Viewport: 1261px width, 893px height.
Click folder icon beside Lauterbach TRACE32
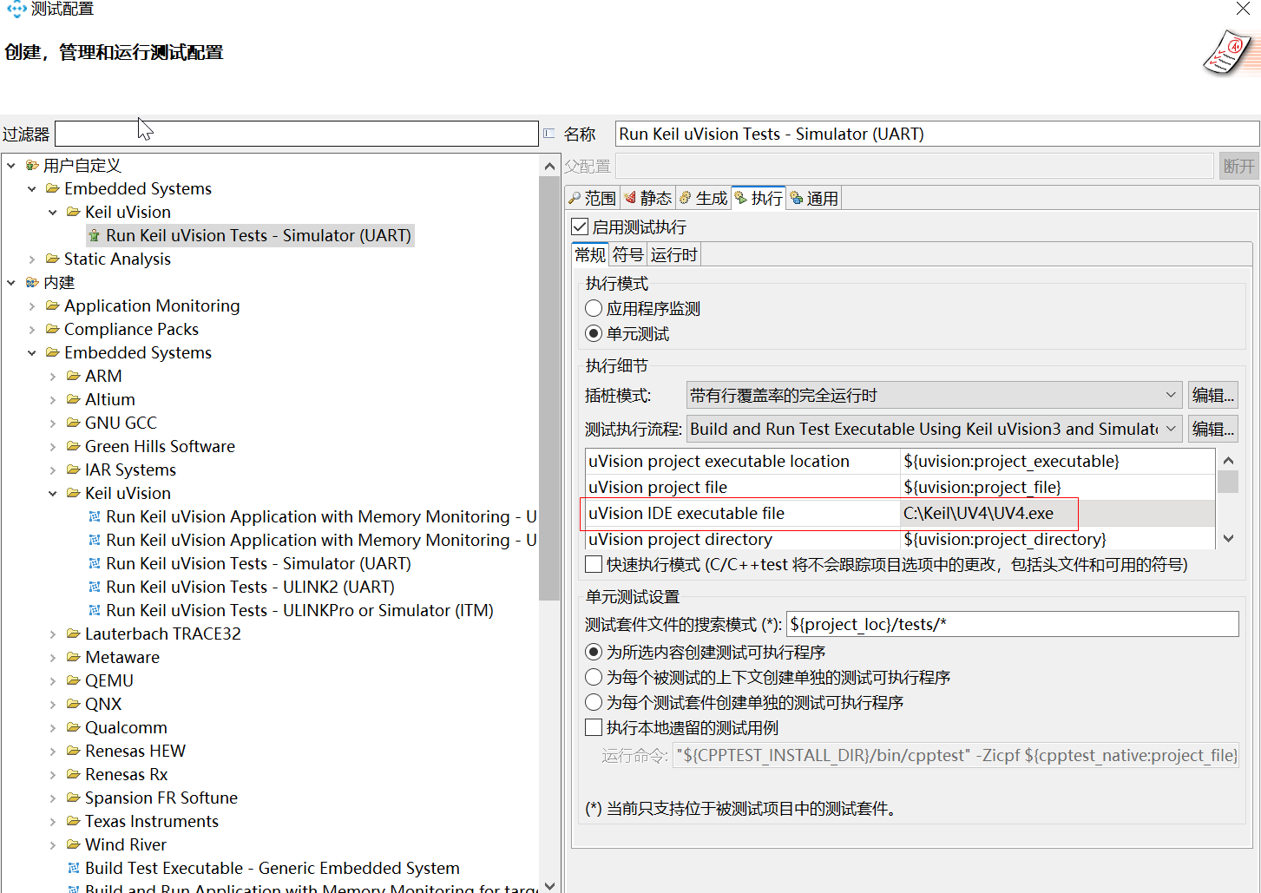[x=74, y=634]
